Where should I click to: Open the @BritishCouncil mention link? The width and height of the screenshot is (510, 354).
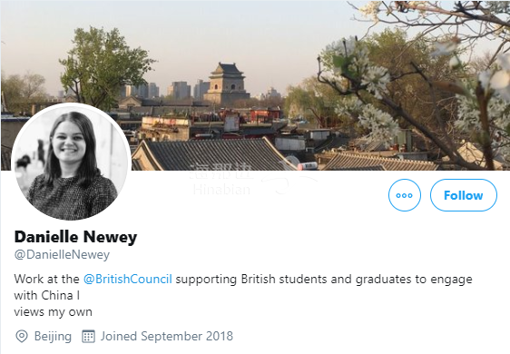127,280
